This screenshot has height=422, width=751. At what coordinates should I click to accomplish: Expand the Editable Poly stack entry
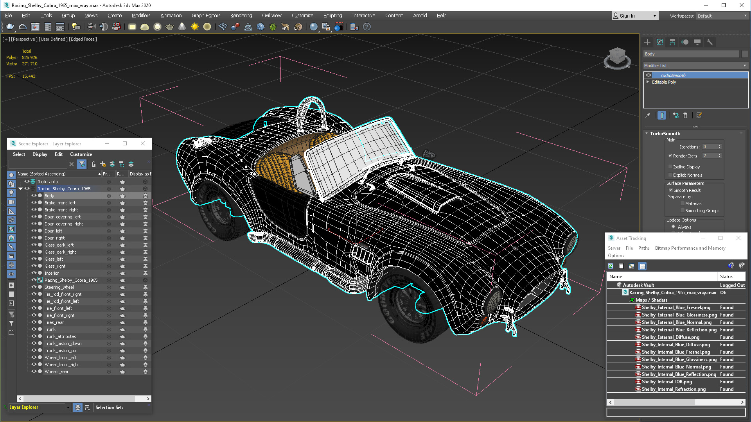(648, 82)
